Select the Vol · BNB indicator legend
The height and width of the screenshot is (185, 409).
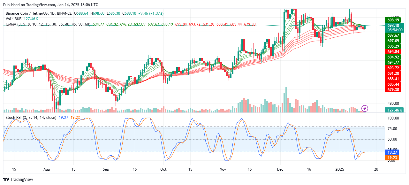point(13,19)
